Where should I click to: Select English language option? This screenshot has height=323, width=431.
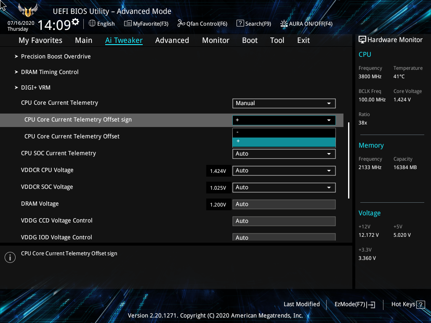106,24
